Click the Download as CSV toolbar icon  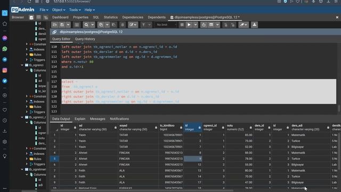[x=254, y=25]
